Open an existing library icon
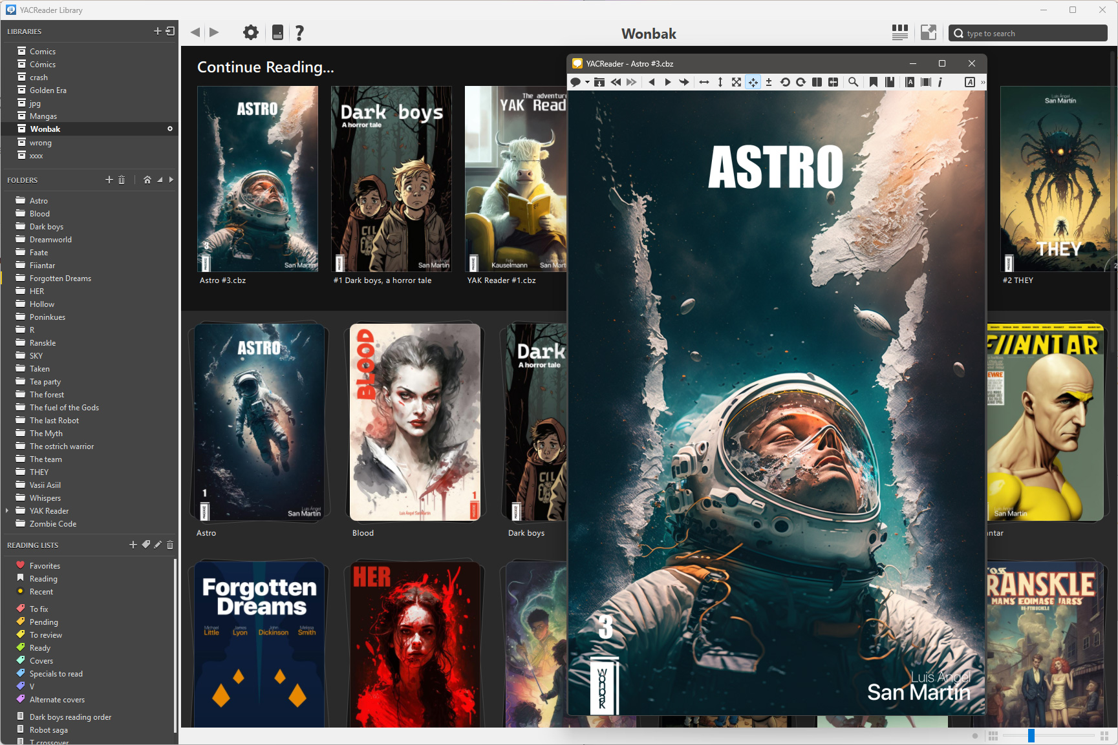This screenshot has width=1118, height=745. pyautogui.click(x=170, y=31)
